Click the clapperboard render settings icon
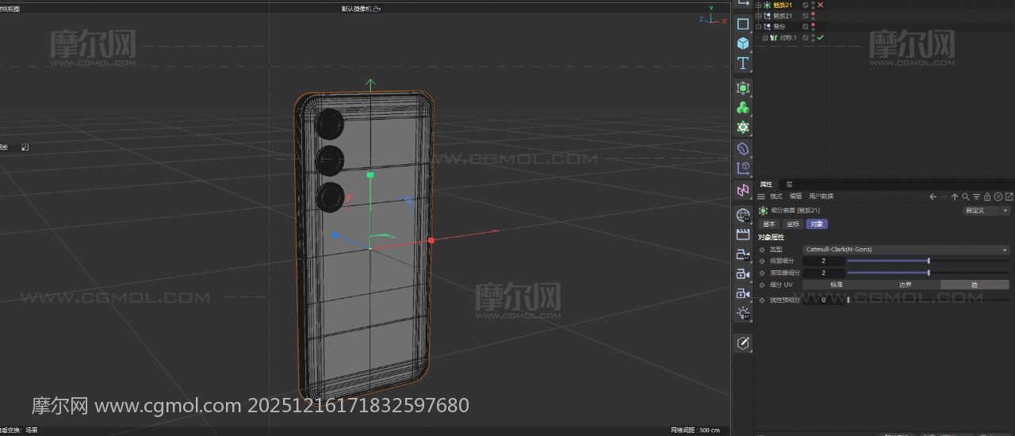This screenshot has height=436, width=1015. pyautogui.click(x=743, y=234)
